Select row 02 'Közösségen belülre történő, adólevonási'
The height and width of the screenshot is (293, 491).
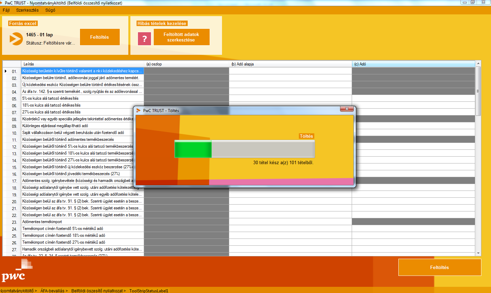[82, 78]
